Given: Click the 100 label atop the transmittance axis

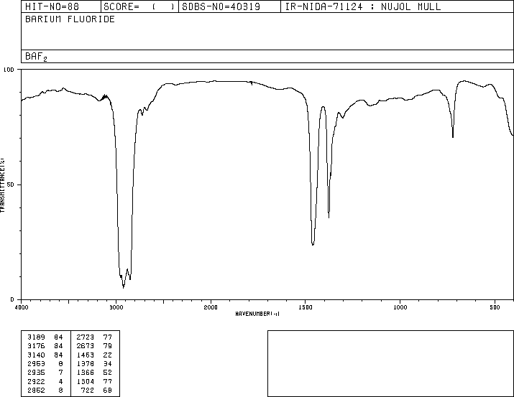Looking at the screenshot, I should [x=9, y=70].
